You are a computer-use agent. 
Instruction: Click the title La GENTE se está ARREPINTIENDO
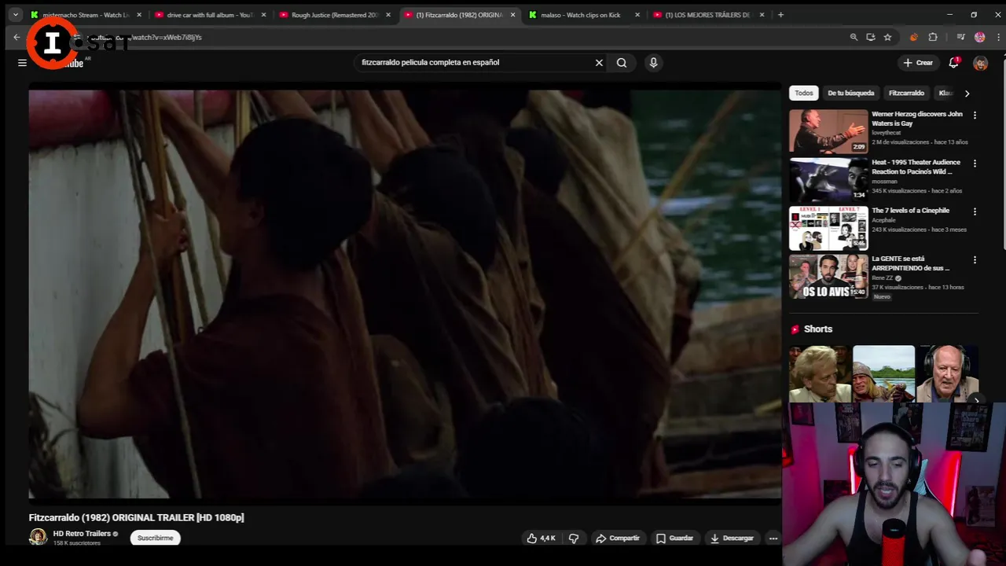(911, 263)
